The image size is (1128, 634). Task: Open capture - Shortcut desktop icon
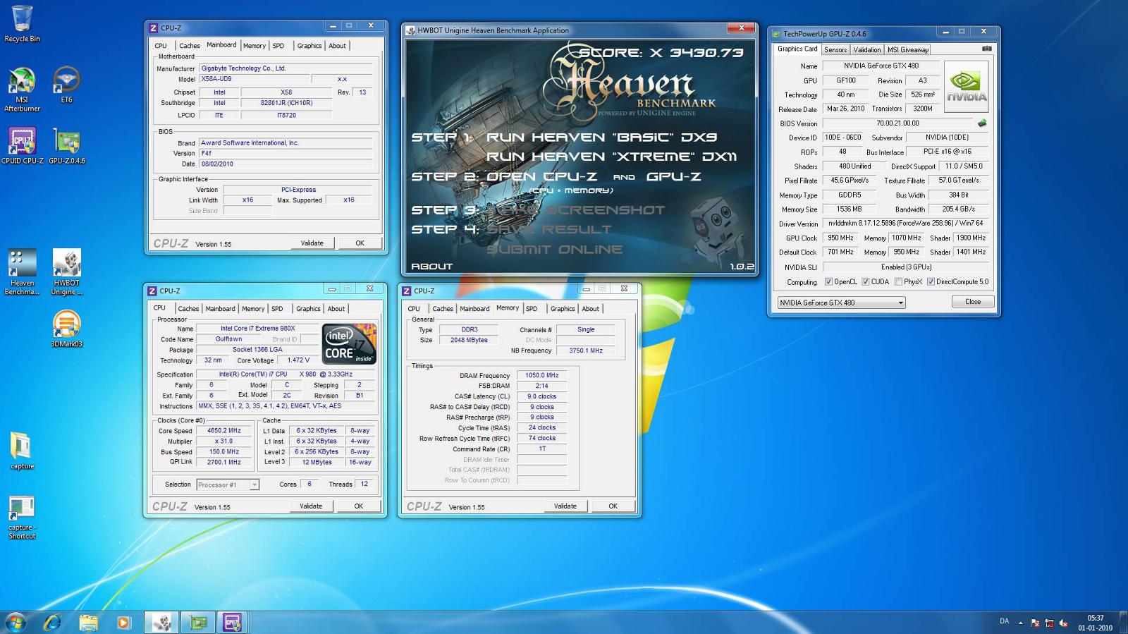point(22,518)
